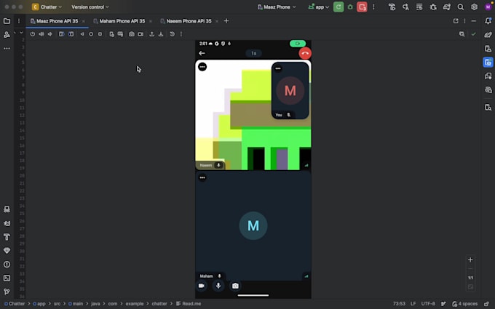495x309 pixels.
Task: Click the emulator Home circle icon
Action: tap(91, 34)
